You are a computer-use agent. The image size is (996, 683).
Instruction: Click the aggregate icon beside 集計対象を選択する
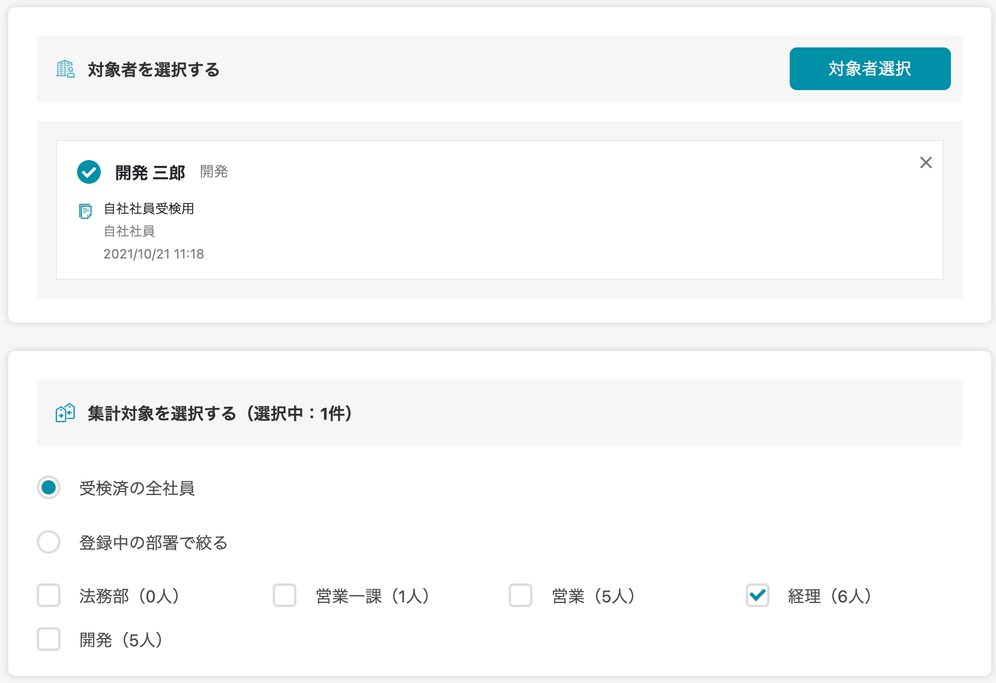(65, 413)
